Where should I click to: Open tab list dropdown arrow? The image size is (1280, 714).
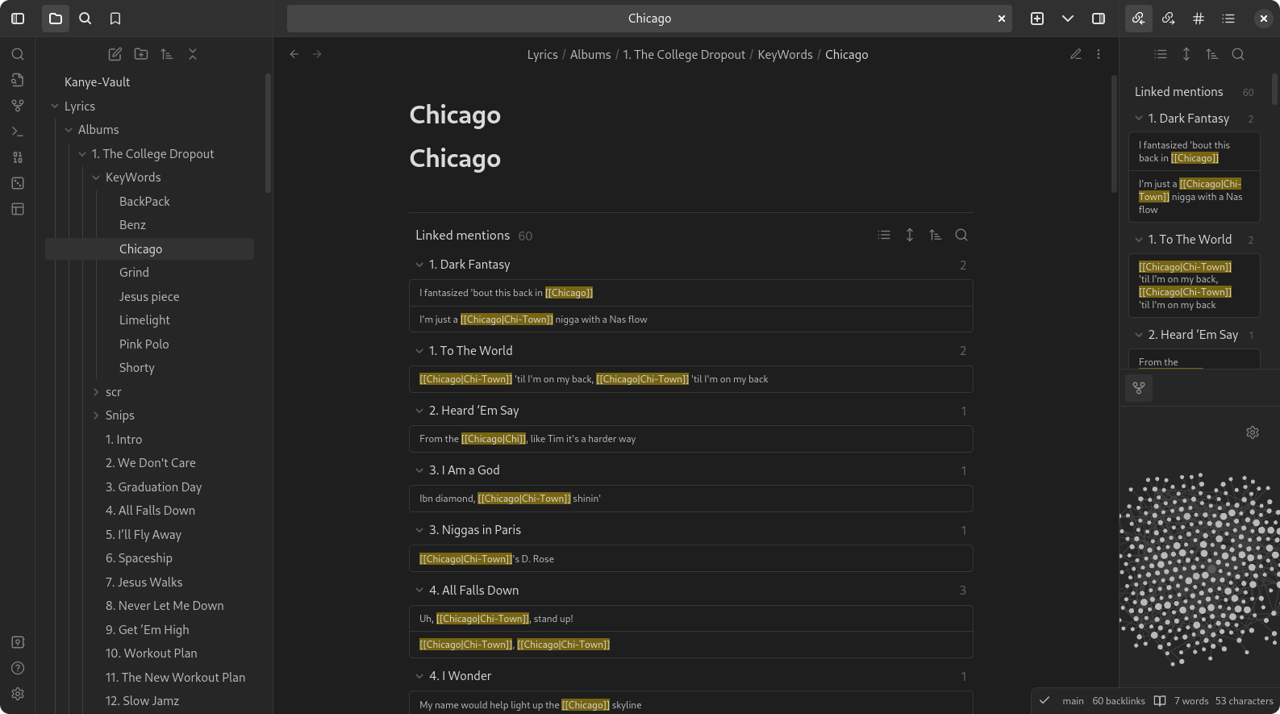pos(1068,19)
